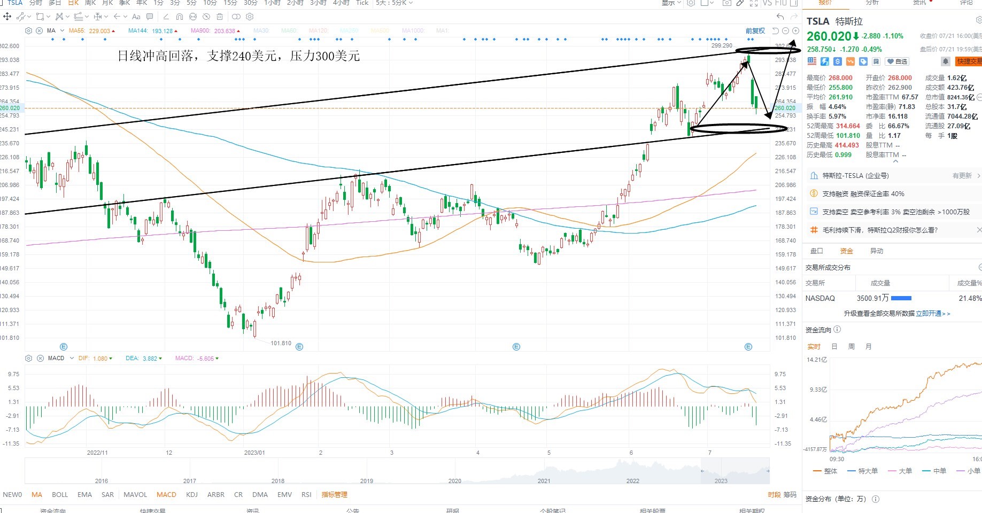
Task: Set a price alert with bell icon
Action: 946,61
